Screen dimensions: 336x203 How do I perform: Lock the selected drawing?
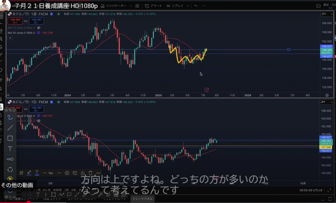pyautogui.click(x=83, y=173)
